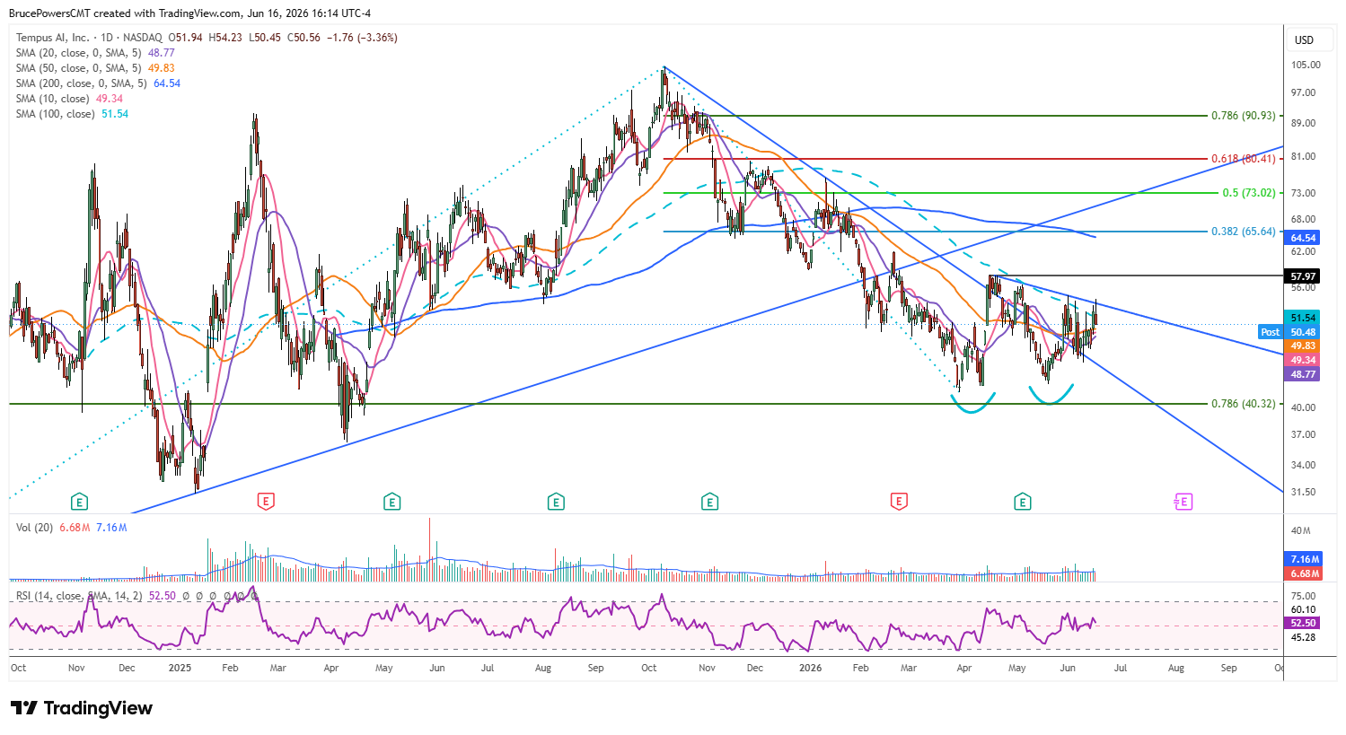Click the 31.50 price axis tick

(x=1303, y=492)
